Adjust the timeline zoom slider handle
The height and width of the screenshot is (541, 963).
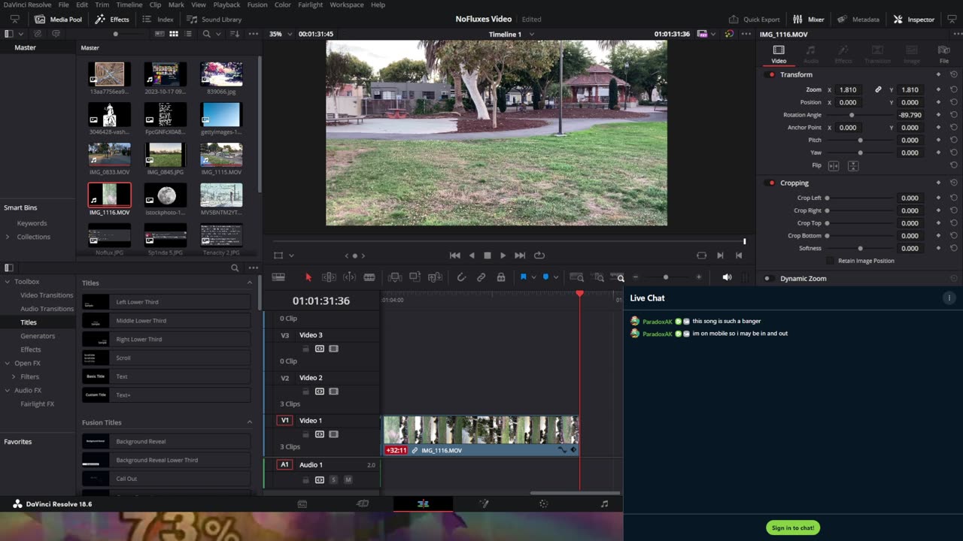click(x=665, y=277)
